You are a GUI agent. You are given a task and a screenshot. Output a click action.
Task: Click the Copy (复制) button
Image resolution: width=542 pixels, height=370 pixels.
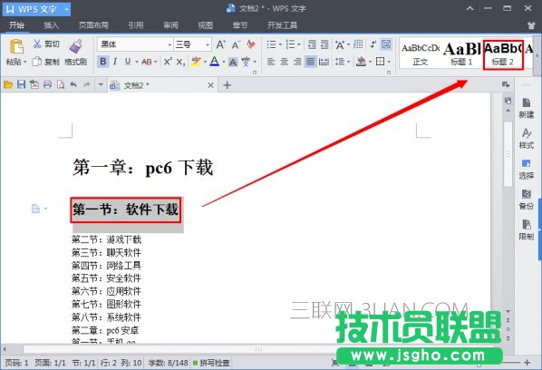coord(46,62)
